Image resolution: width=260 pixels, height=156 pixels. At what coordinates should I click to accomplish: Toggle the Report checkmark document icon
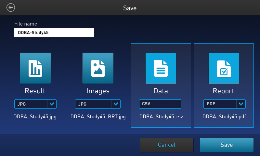tap(224, 68)
